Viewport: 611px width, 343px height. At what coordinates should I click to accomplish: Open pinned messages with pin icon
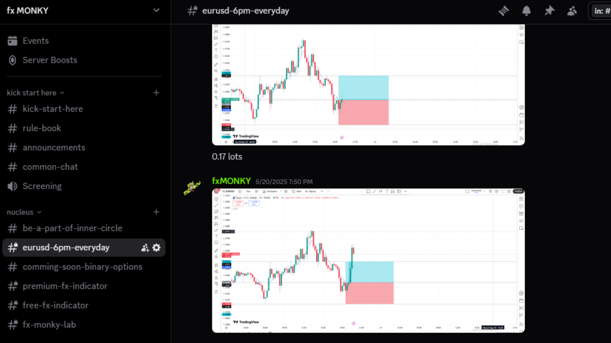click(549, 11)
